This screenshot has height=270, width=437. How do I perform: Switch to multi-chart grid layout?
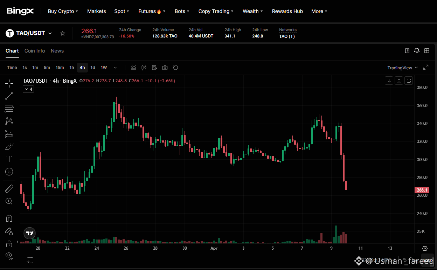click(427, 51)
